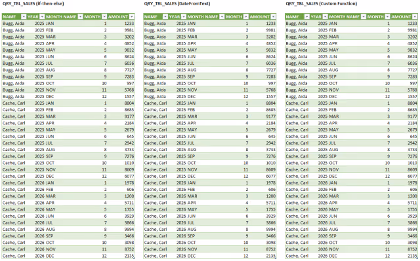The width and height of the screenshot is (420, 261).
Task: Select Cache, Carl 2026 JAN name in Custom Function table
Action: point(297,183)
